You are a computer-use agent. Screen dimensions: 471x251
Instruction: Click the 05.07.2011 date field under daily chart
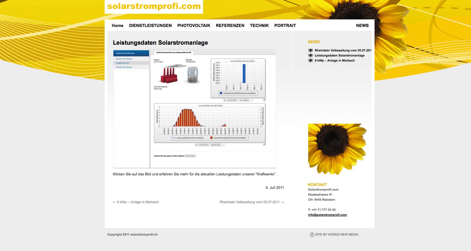coord(216,145)
